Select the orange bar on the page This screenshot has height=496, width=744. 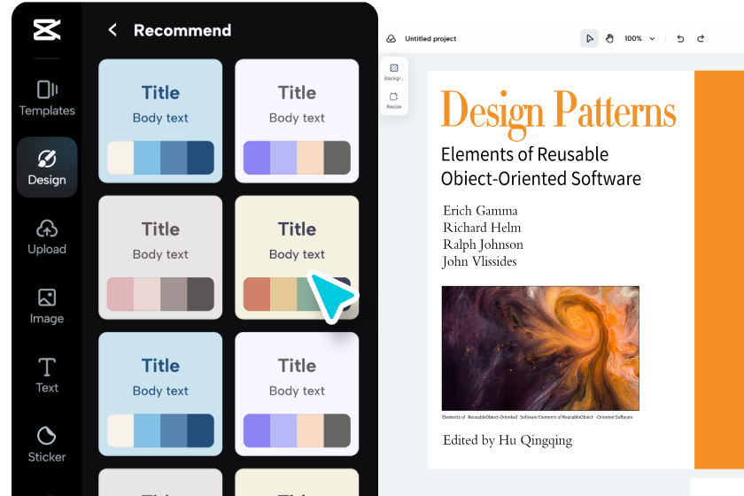click(719, 269)
